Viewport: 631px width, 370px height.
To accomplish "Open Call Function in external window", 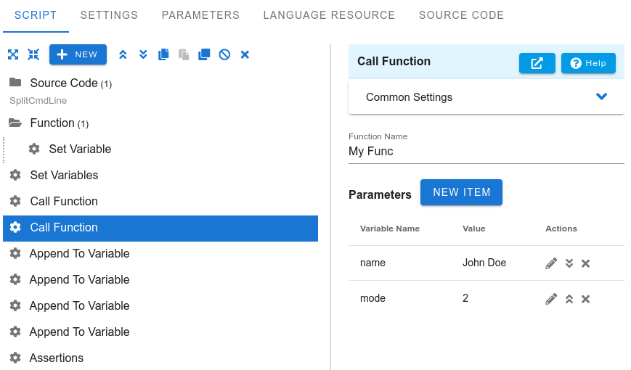I will pyautogui.click(x=537, y=63).
